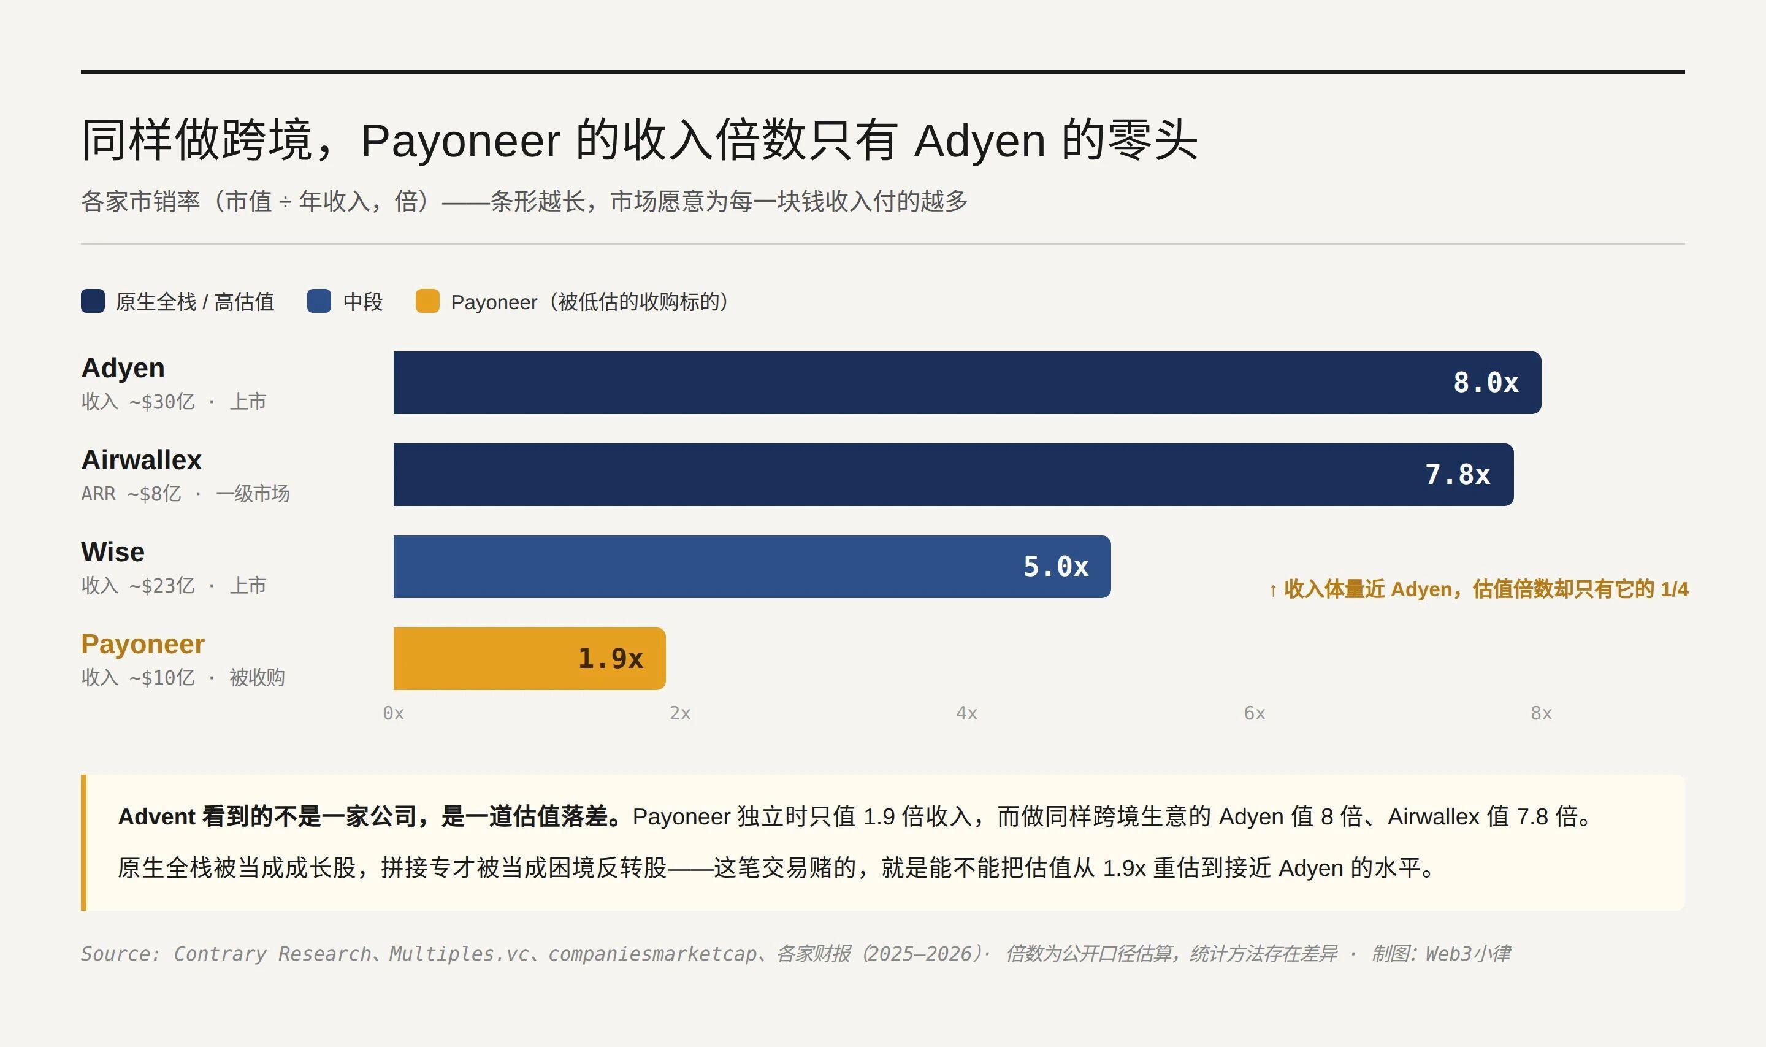The width and height of the screenshot is (1766, 1047).
Task: Click the dark navy legend swatch for 原生全栈
Action: 93,301
